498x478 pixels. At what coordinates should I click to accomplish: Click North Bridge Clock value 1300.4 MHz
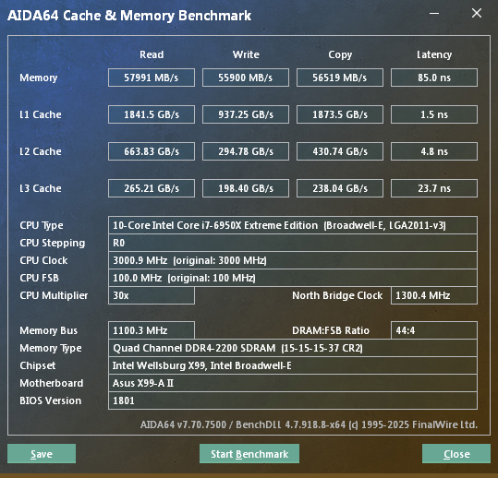pyautogui.click(x=434, y=295)
